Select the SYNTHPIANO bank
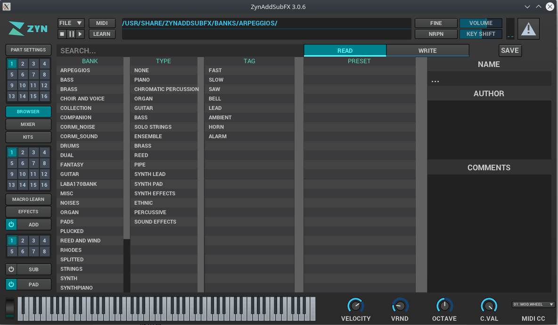This screenshot has height=325, width=558. (x=90, y=288)
